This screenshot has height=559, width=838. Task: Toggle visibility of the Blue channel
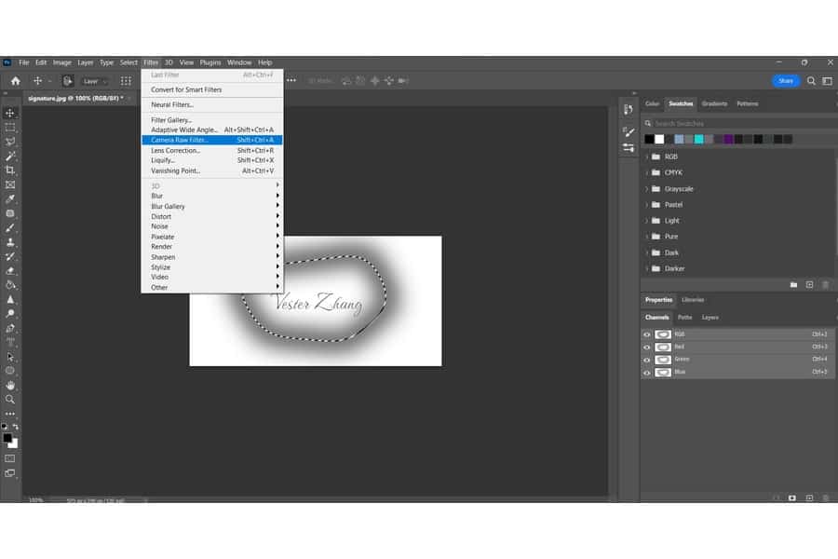(647, 373)
